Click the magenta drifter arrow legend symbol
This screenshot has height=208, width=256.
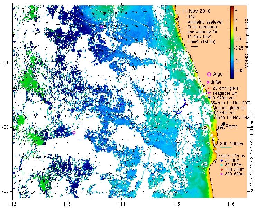(208, 82)
